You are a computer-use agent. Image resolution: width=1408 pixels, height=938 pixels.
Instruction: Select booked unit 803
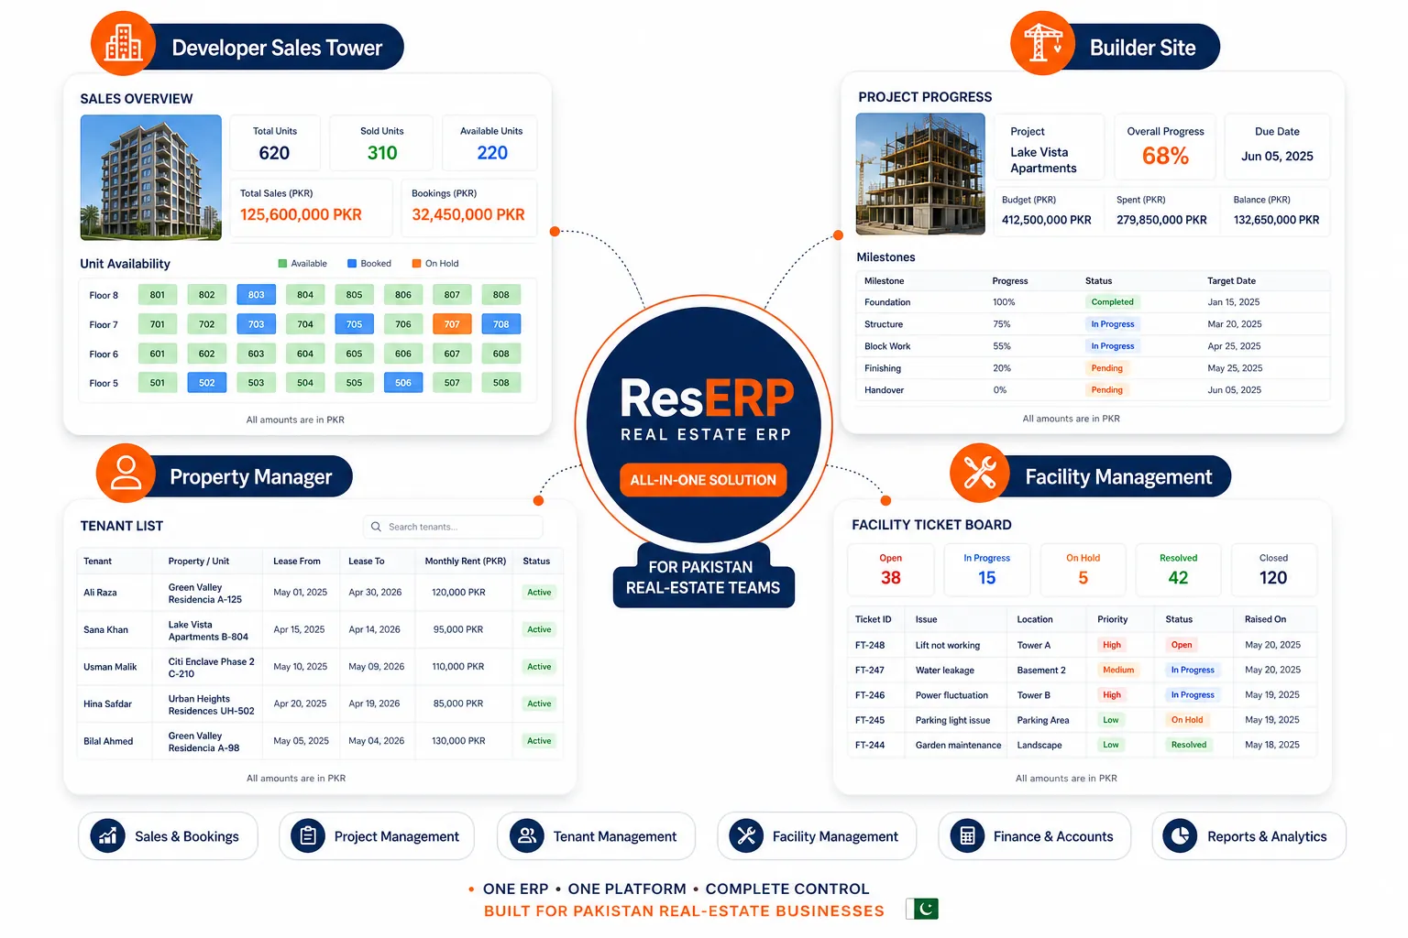tap(256, 295)
